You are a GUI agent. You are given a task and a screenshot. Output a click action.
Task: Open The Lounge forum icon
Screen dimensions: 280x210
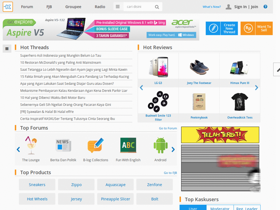pos(31,145)
